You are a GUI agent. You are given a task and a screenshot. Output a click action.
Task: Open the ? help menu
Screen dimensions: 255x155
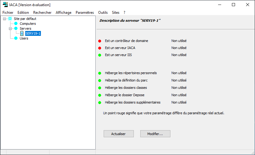click(x=124, y=13)
